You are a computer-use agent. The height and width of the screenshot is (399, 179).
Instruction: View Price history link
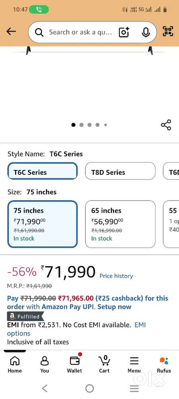tap(116, 276)
